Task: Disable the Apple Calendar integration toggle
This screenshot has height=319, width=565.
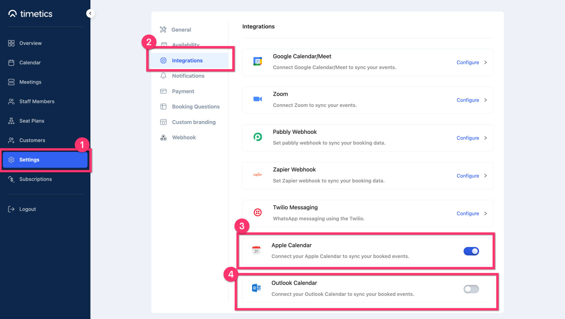Action: coord(471,251)
